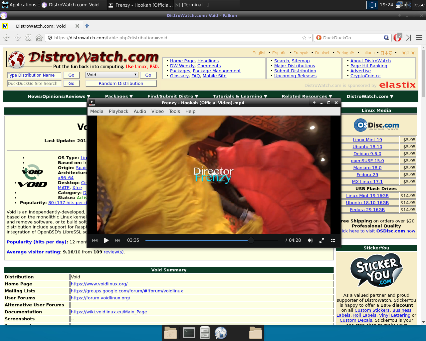The image size is (426, 341).
Task: Focus the Type Distribution Name field
Action: point(34,75)
